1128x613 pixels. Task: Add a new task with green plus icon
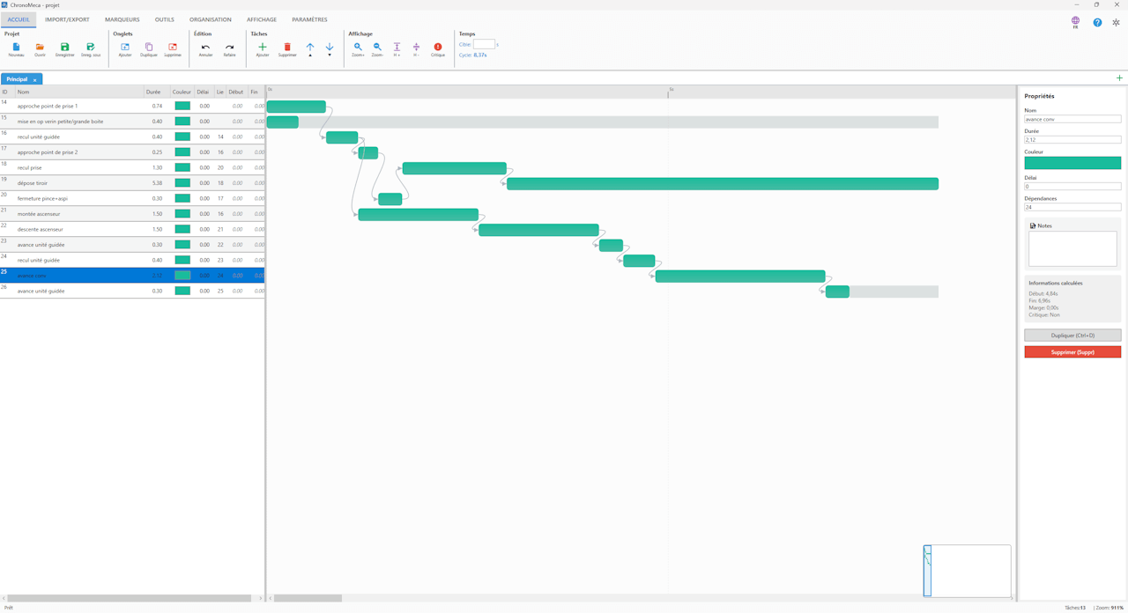pos(262,47)
